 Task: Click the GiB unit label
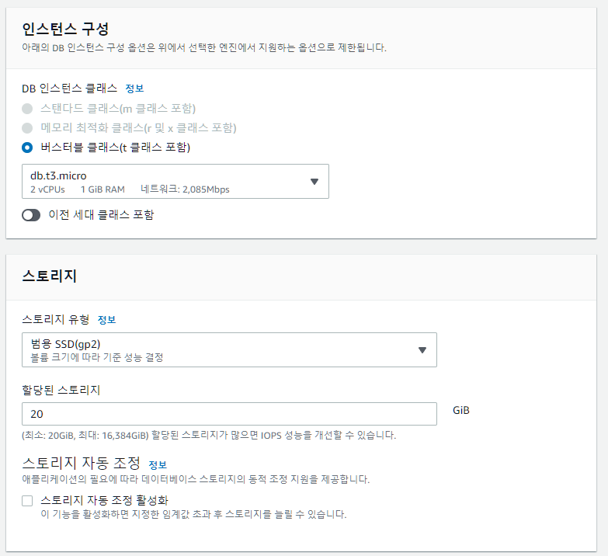coord(461,410)
